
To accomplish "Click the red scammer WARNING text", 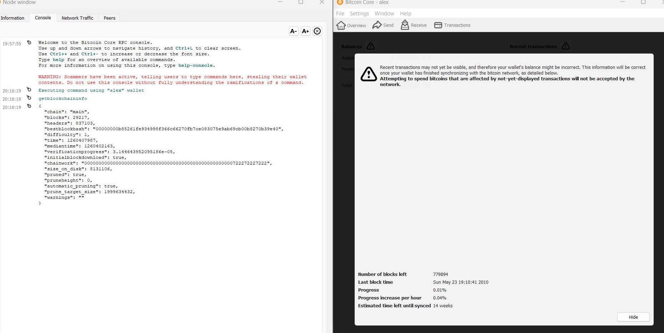I will (173, 80).
